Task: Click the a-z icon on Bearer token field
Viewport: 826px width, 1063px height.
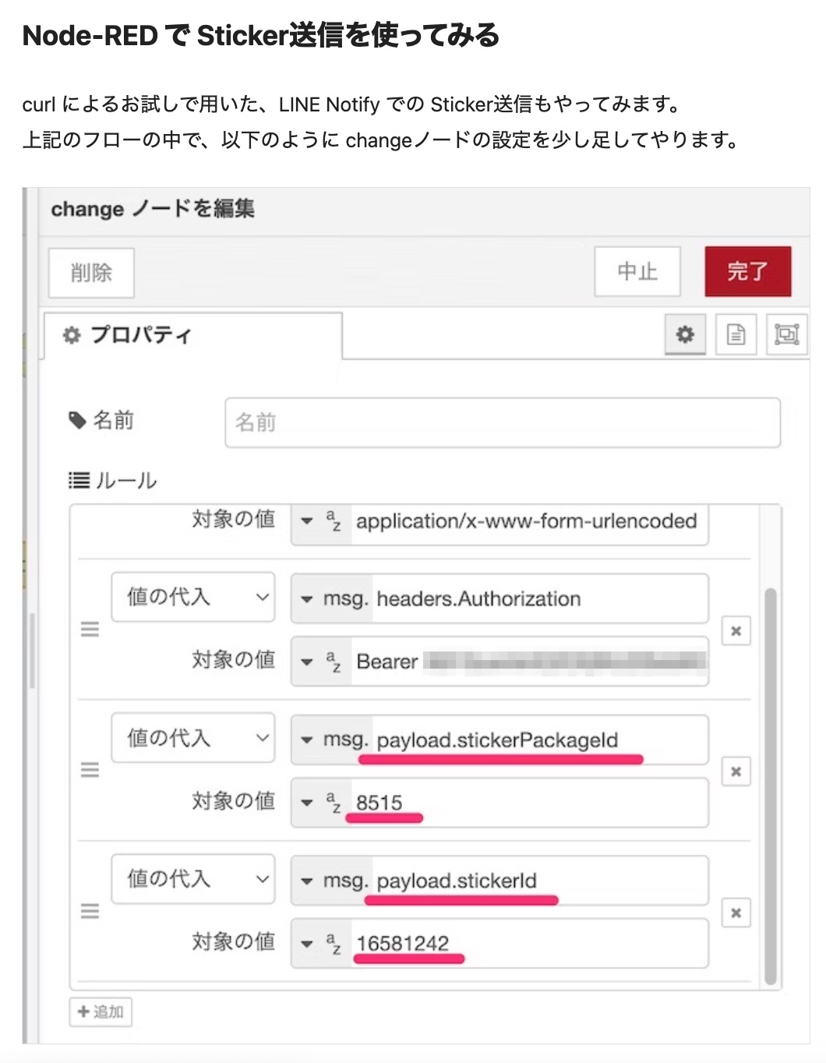Action: pos(333,662)
